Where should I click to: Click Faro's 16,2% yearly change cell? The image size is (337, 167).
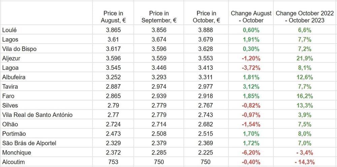[305, 96]
